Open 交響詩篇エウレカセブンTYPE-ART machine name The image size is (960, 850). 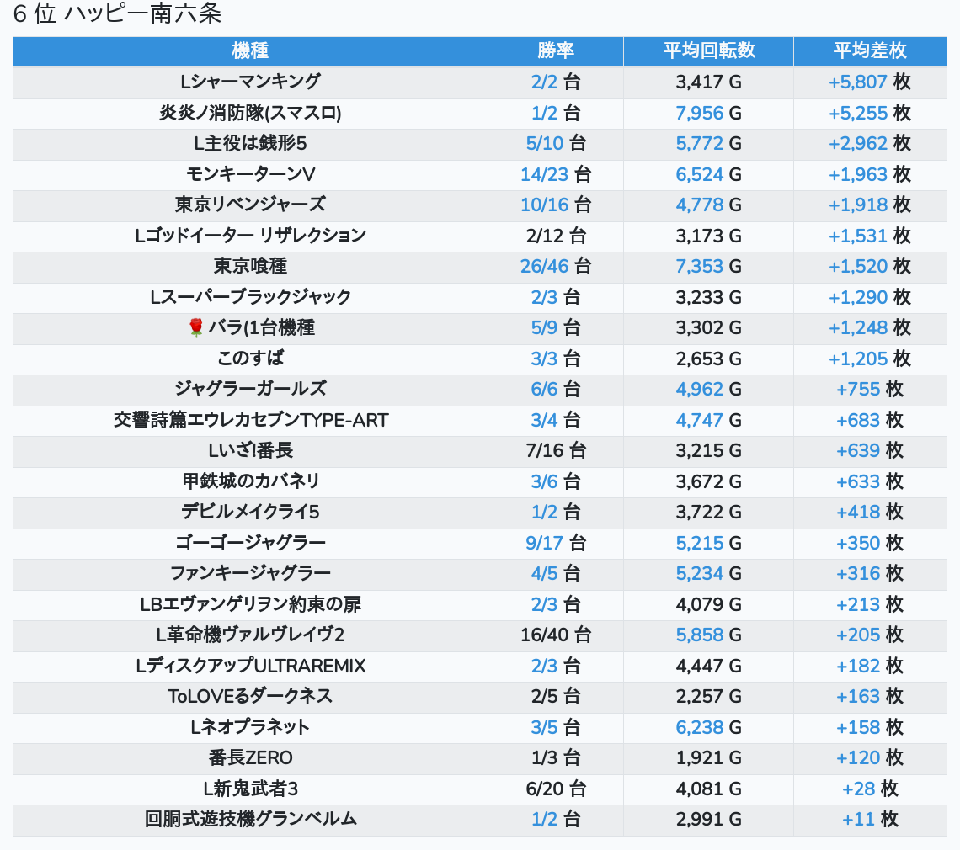pos(250,420)
